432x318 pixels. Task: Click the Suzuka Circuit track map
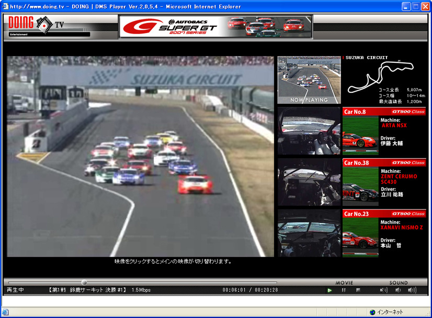381,76
